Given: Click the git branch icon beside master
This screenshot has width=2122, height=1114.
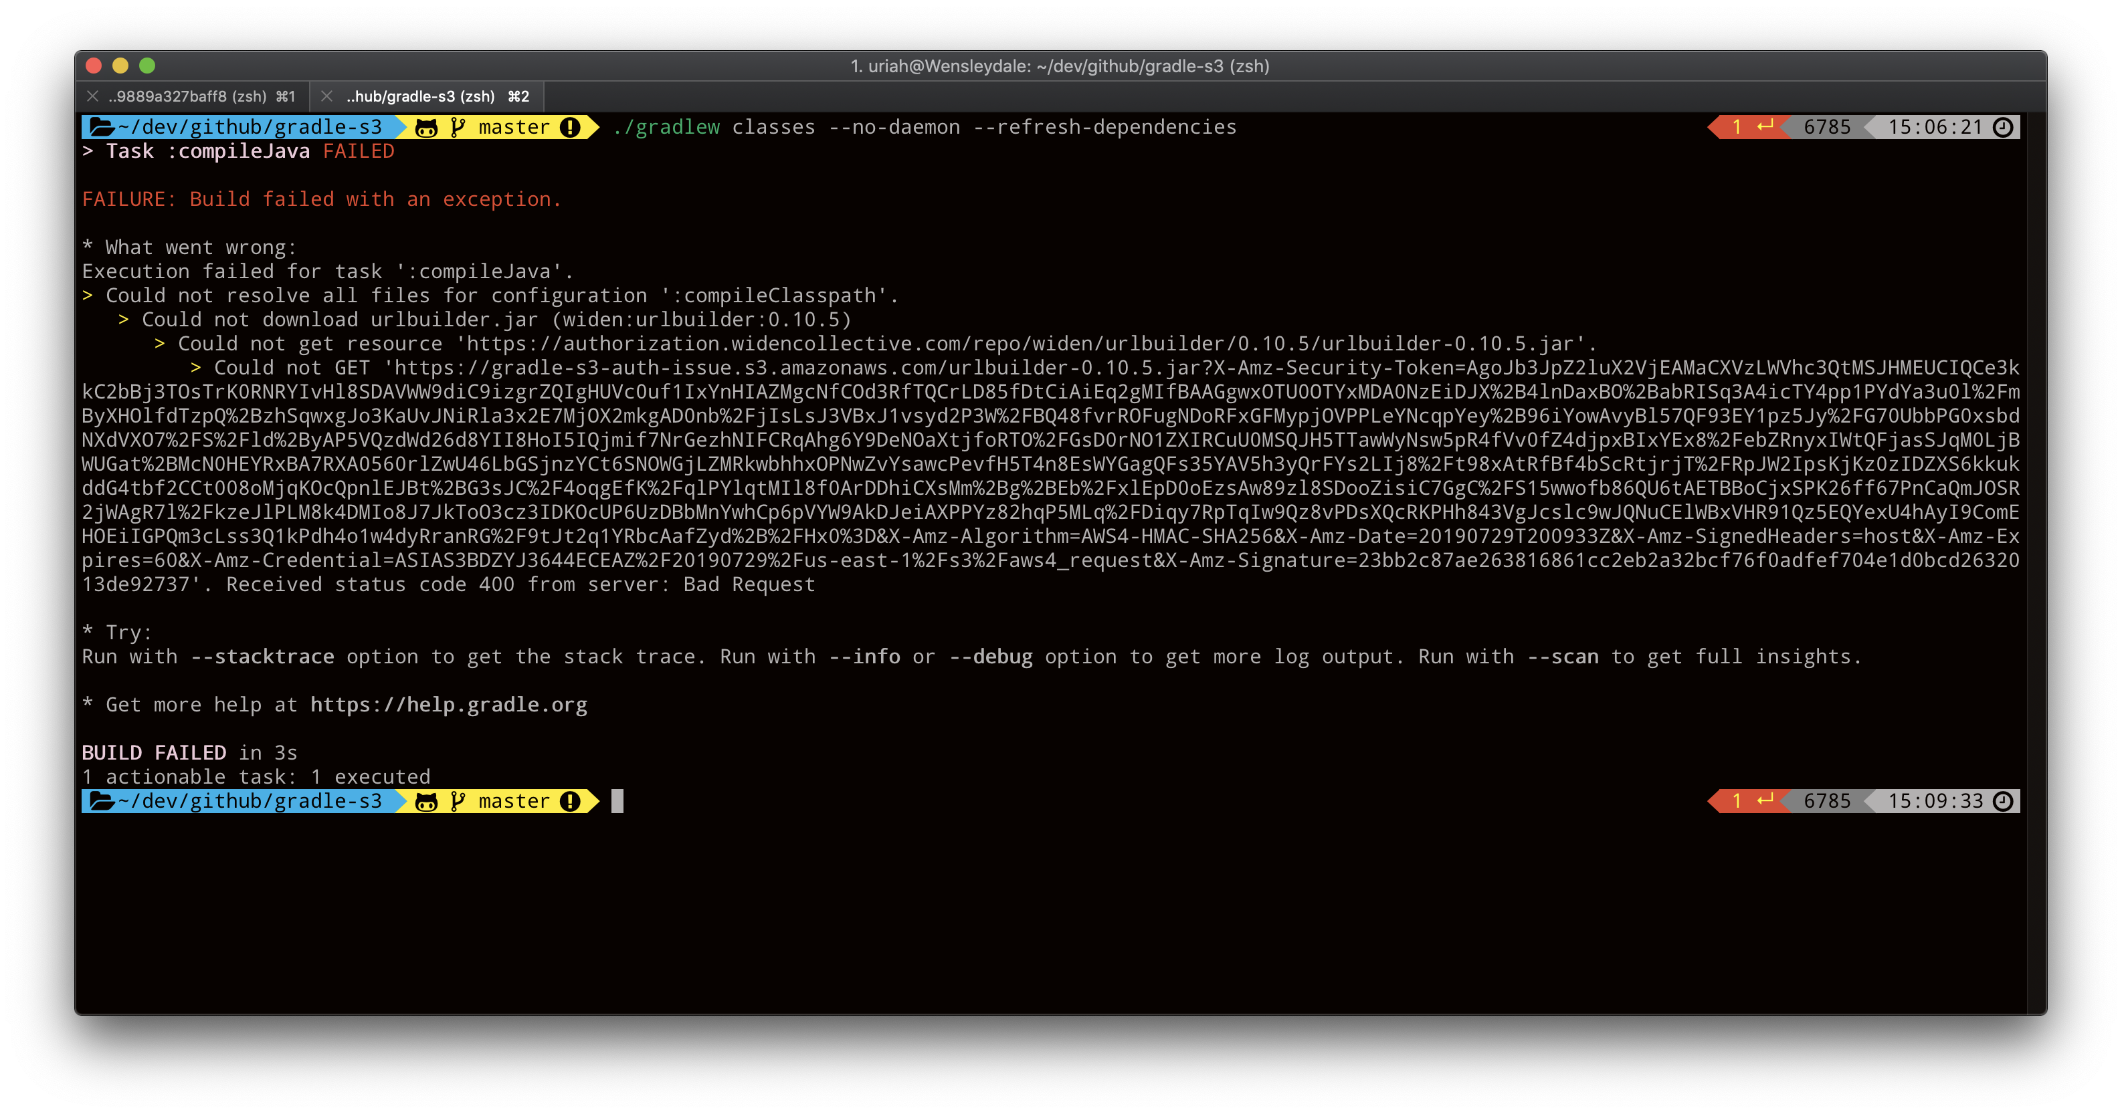Looking at the screenshot, I should tap(458, 127).
